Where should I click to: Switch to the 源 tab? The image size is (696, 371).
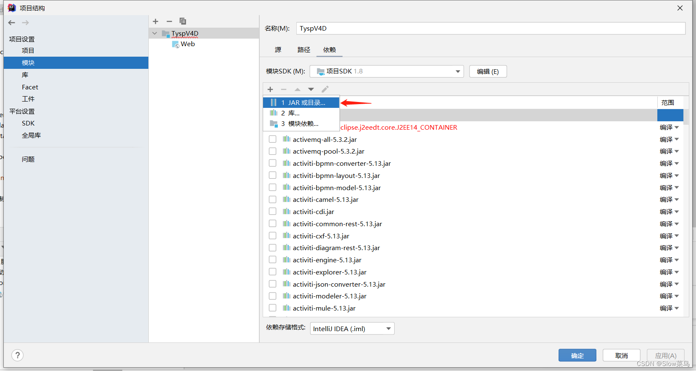[x=278, y=50]
